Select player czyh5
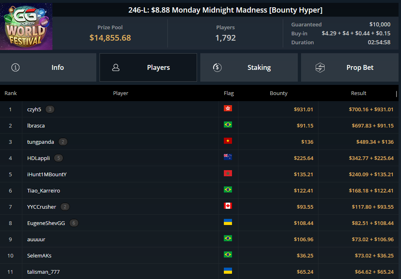401x279 pixels. pyautogui.click(x=34, y=110)
